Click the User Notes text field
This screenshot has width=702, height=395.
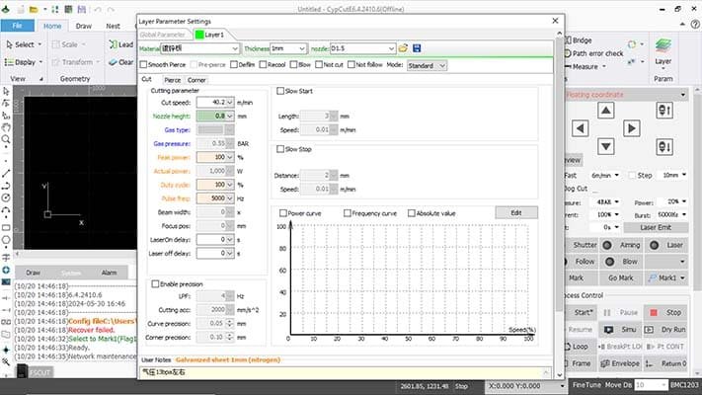tap(347, 372)
